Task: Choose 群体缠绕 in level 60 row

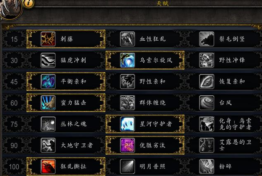Action: 145,103
